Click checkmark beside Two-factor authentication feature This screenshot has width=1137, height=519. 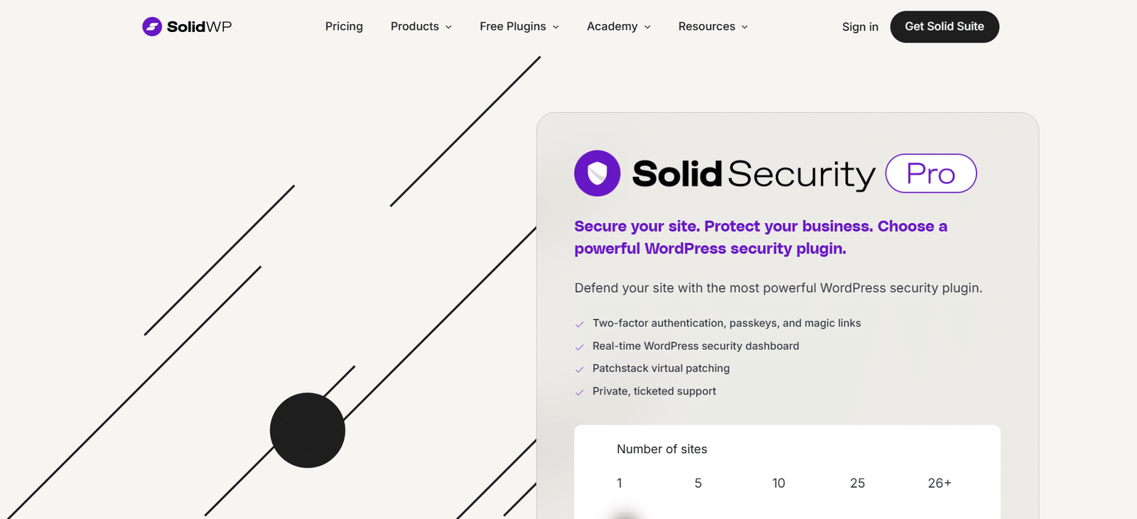[579, 324]
